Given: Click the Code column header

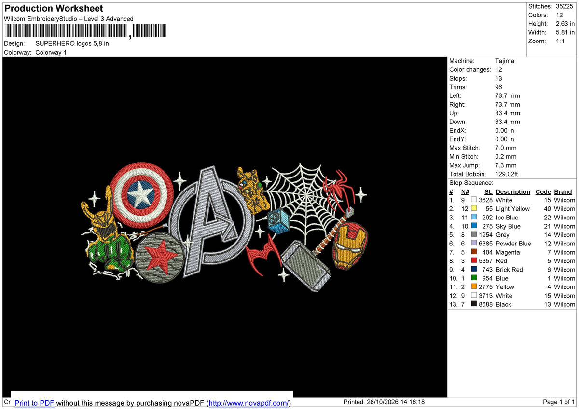Looking at the screenshot, I should point(543,192).
